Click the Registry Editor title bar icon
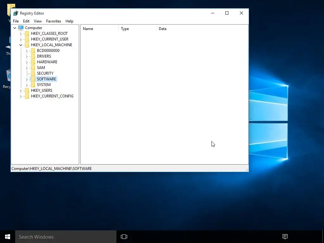 coord(16,13)
